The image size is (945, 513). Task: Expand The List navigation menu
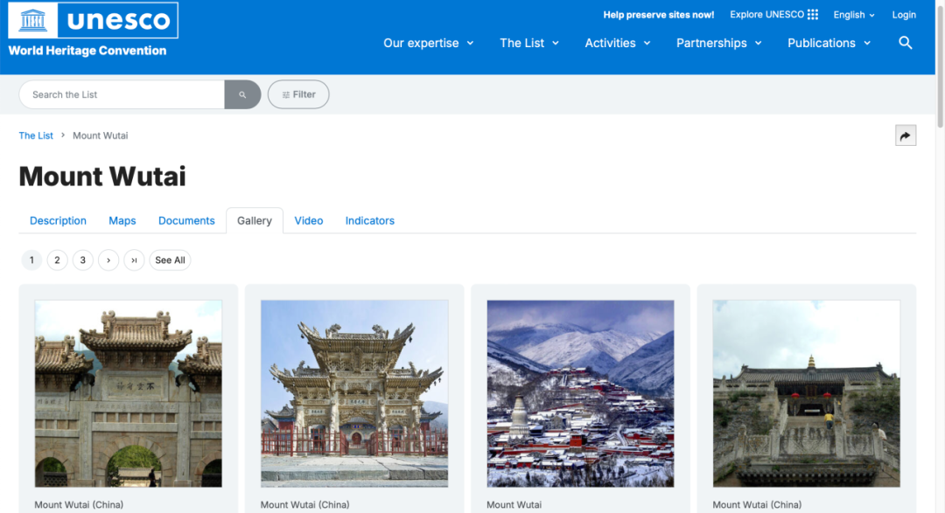529,43
